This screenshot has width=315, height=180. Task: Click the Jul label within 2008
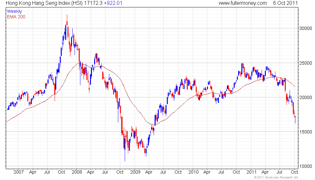tap(105, 172)
